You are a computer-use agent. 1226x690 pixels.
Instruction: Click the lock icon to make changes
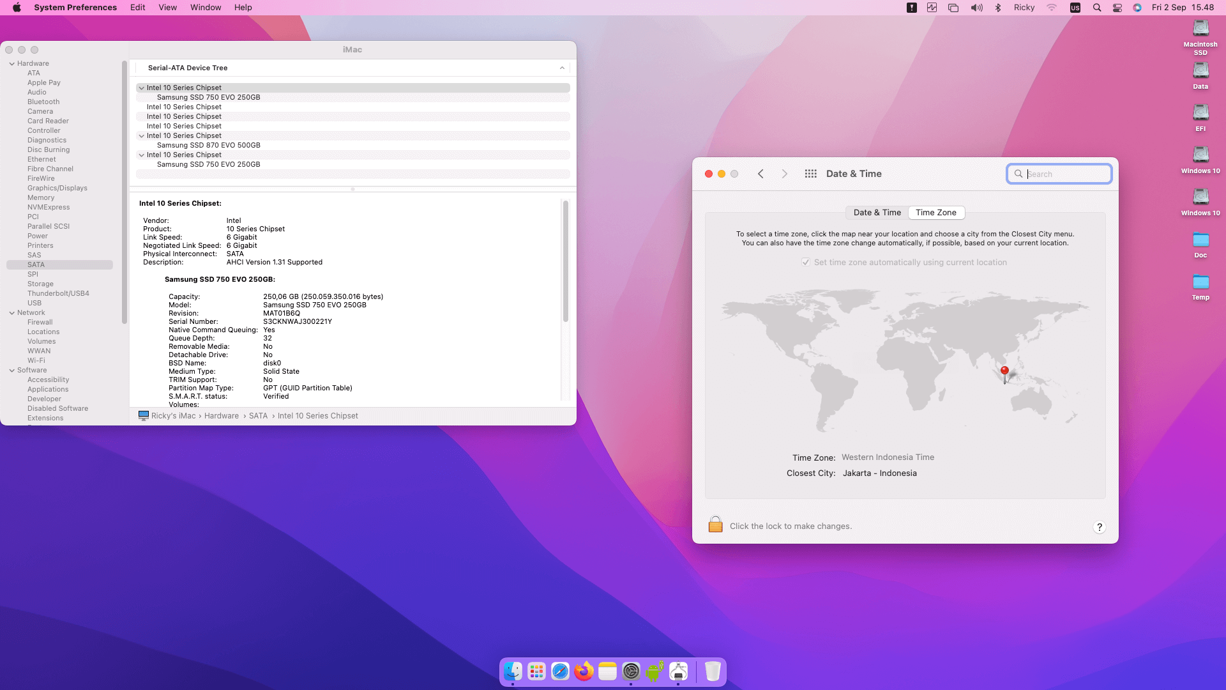click(715, 525)
